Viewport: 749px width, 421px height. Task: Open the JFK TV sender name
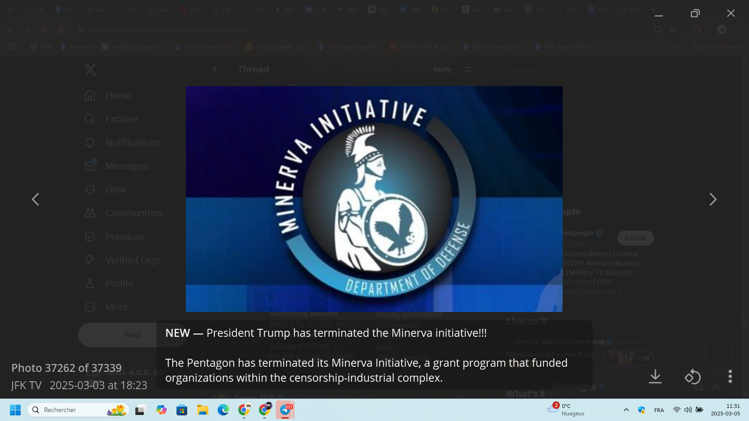click(x=26, y=385)
